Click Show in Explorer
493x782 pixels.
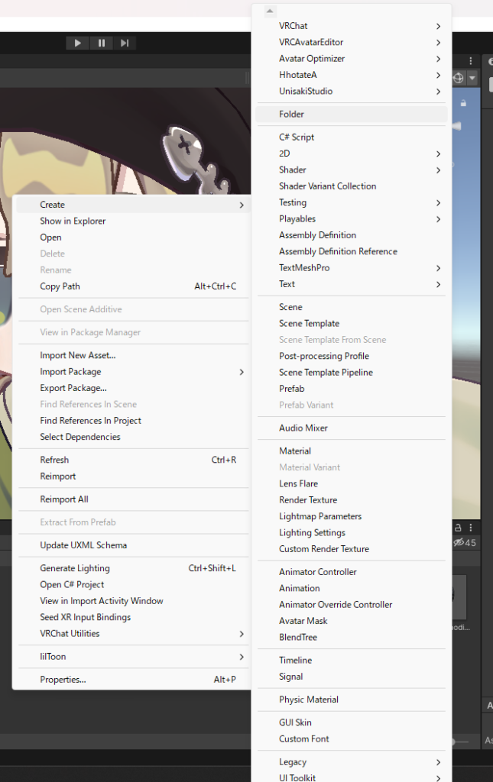(x=73, y=221)
